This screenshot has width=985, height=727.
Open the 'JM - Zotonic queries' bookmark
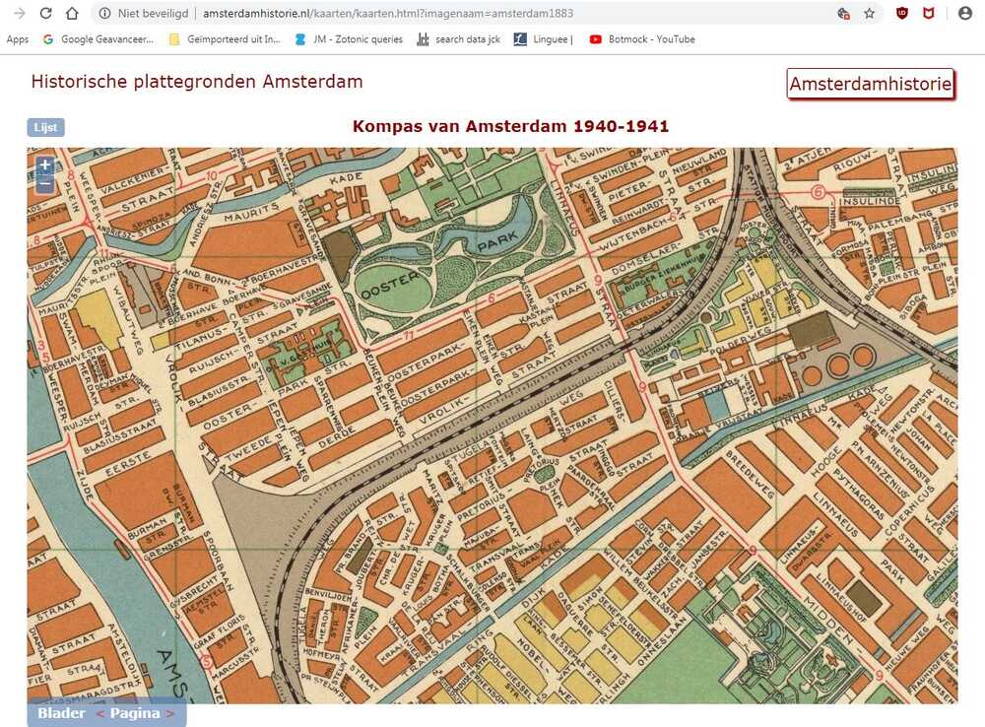click(x=350, y=39)
